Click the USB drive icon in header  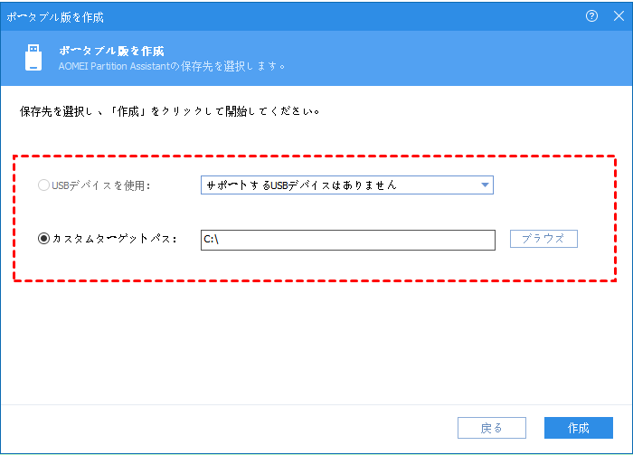33,57
